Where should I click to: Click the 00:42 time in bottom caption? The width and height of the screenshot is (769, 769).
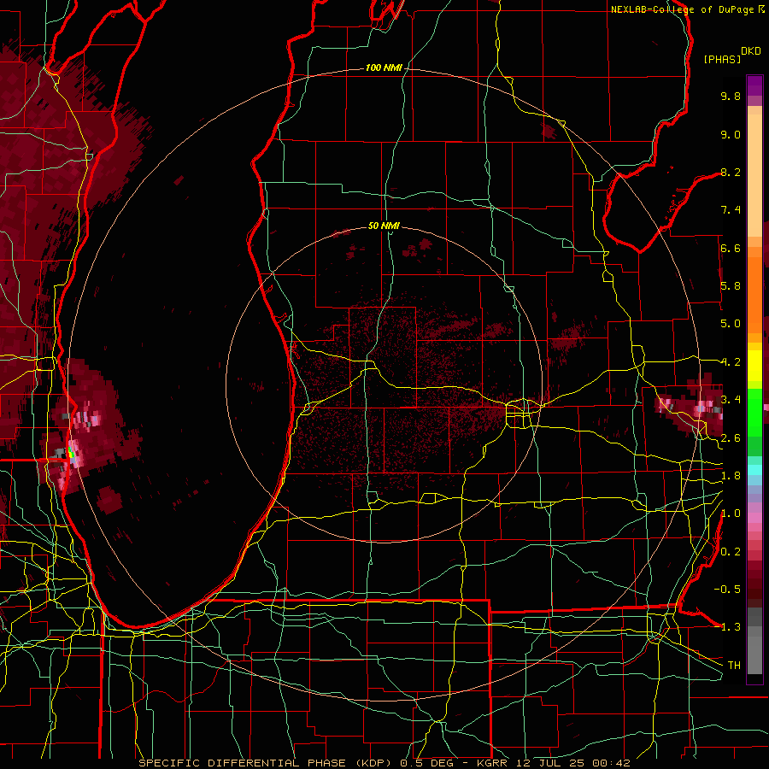tap(613, 763)
